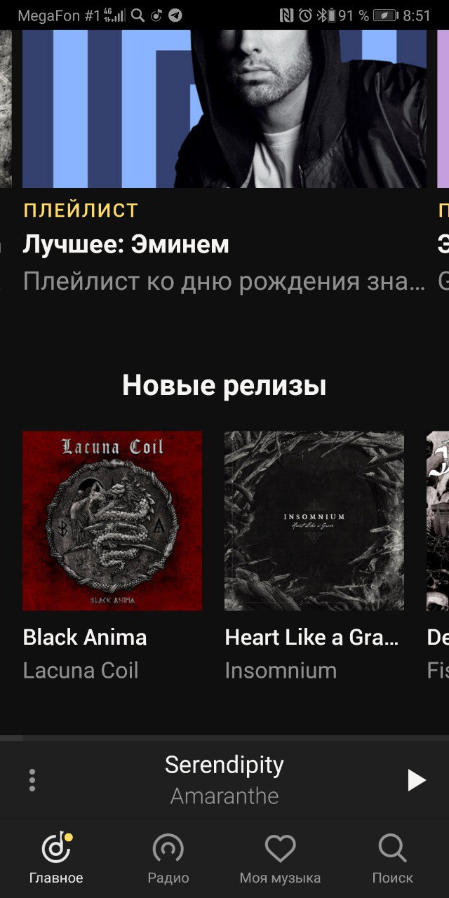The image size is (449, 898).
Task: Tap the Black Anima album title text
Action: click(85, 637)
